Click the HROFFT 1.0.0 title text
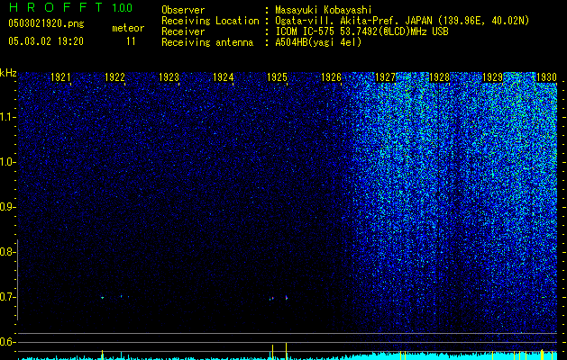This screenshot has height=360, width=567. (x=70, y=7)
